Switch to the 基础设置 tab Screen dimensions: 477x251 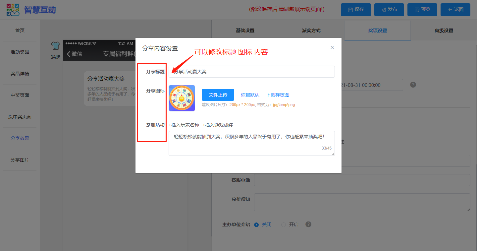click(245, 31)
